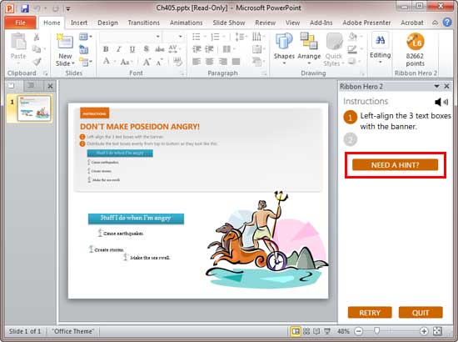Open Quick Styles gallery
The width and height of the screenshot is (458, 342).
[x=334, y=49]
